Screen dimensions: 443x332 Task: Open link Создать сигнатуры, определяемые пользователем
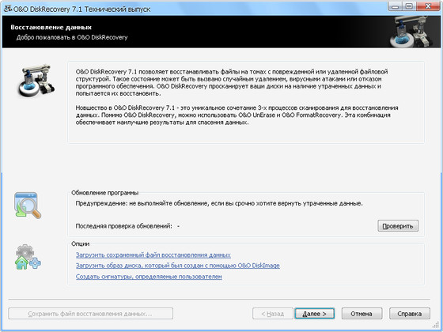(149, 277)
